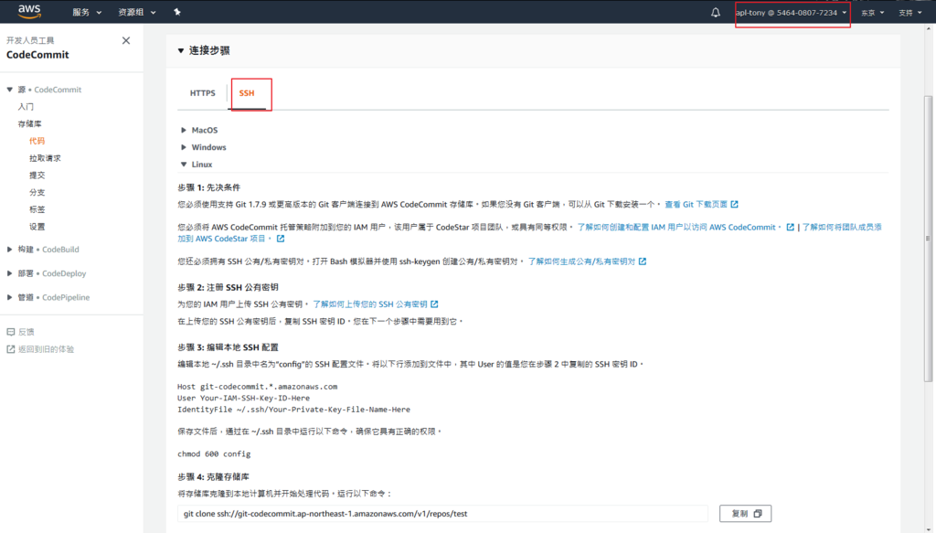Open the 查看 Git 下载页面 link
936x533 pixels.
[700, 204]
